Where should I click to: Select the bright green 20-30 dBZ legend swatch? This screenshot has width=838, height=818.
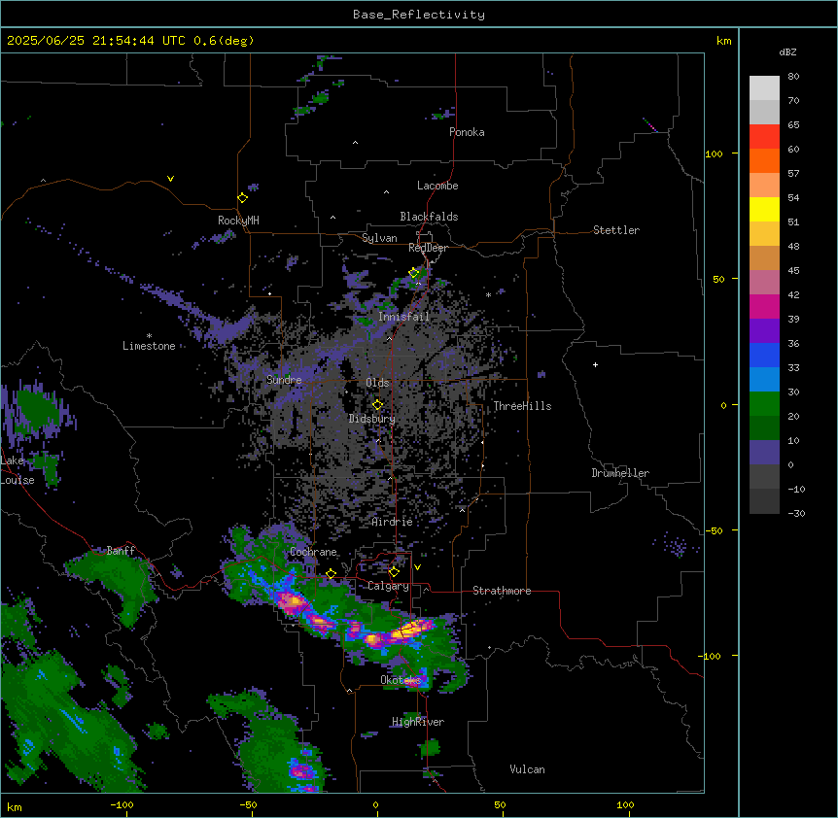tap(764, 404)
